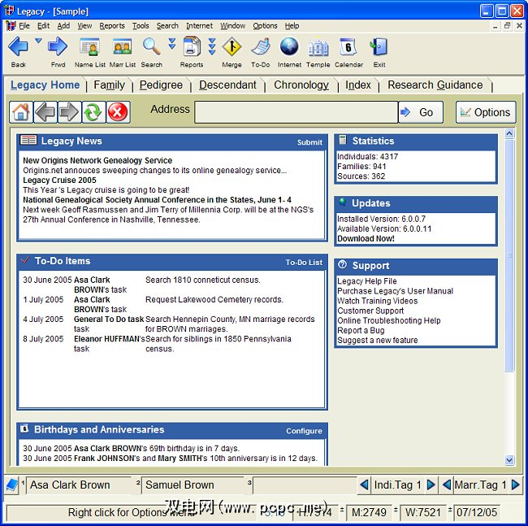Click the Suggest a new feature link
Viewport: 528px width, 526px height.
point(377,340)
